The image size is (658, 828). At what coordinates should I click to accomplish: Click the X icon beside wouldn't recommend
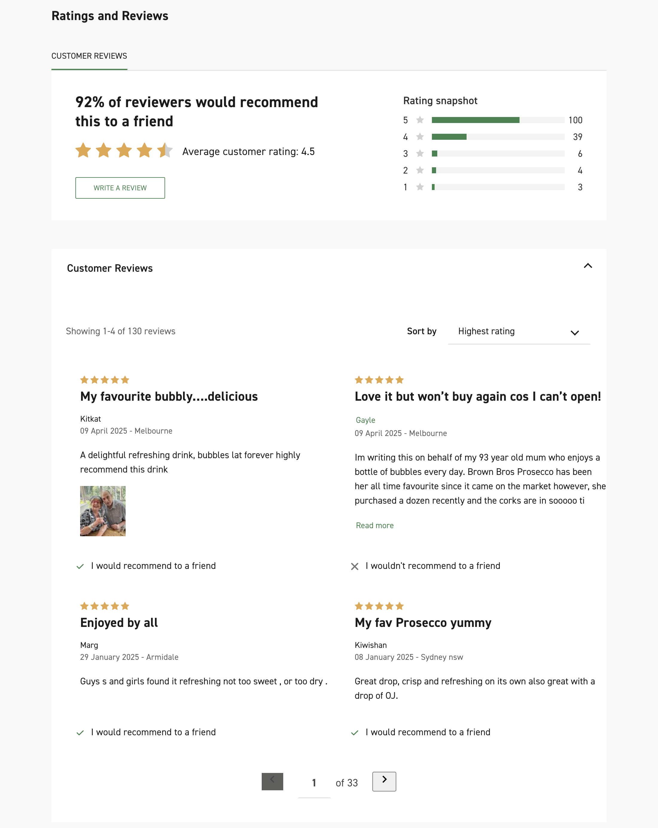pyautogui.click(x=355, y=566)
